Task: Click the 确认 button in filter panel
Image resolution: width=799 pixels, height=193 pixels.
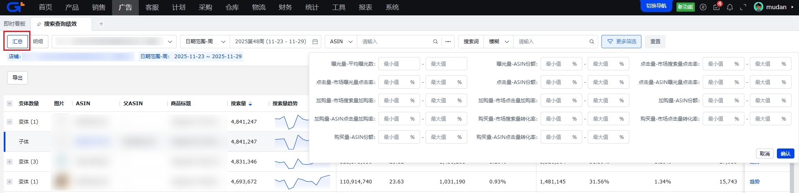Action: 785,153
